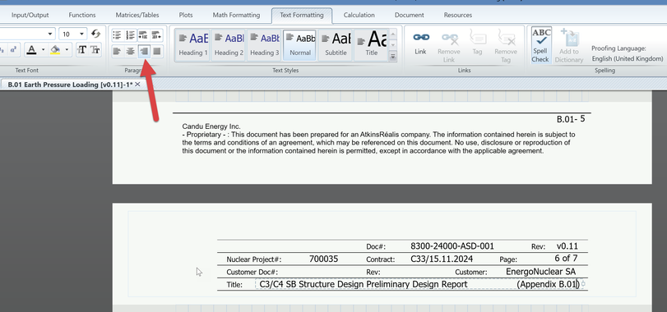Open the Functions ribbon tab
Screen dimensions: 667x312
pos(82,15)
